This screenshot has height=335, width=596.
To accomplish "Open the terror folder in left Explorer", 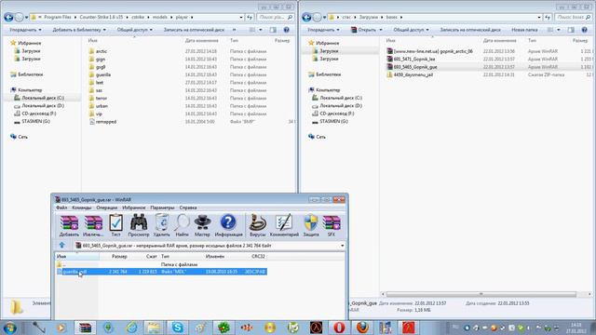I will (102, 98).
